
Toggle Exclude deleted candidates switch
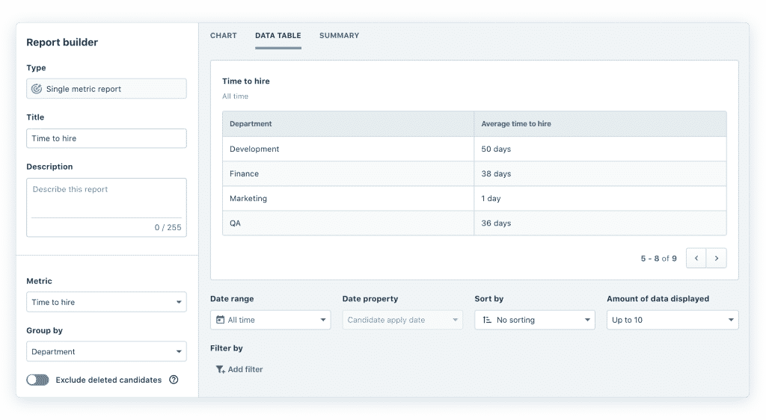tap(37, 380)
